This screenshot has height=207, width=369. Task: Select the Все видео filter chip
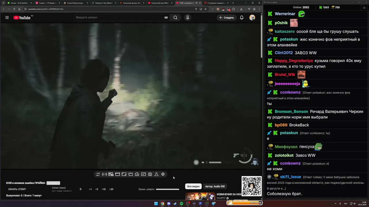click(x=193, y=186)
